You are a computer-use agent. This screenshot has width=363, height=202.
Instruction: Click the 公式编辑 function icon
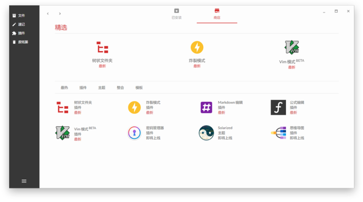click(x=278, y=108)
